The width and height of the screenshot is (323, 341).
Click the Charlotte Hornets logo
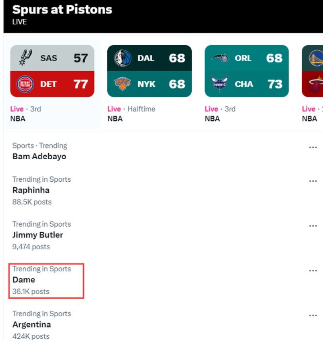tap(220, 84)
